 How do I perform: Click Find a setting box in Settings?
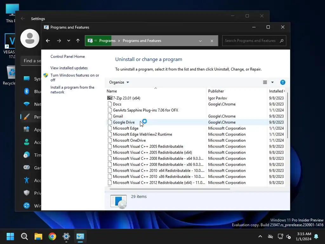pos(31,61)
